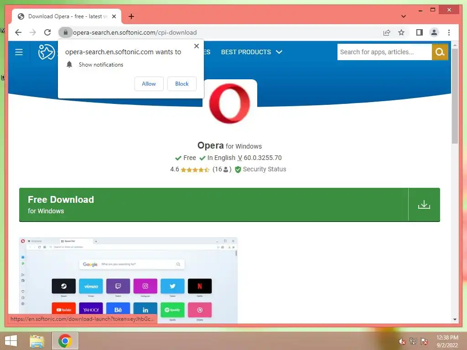Open the Chrome three-dot menu
This screenshot has width=467, height=350.
[x=449, y=32]
